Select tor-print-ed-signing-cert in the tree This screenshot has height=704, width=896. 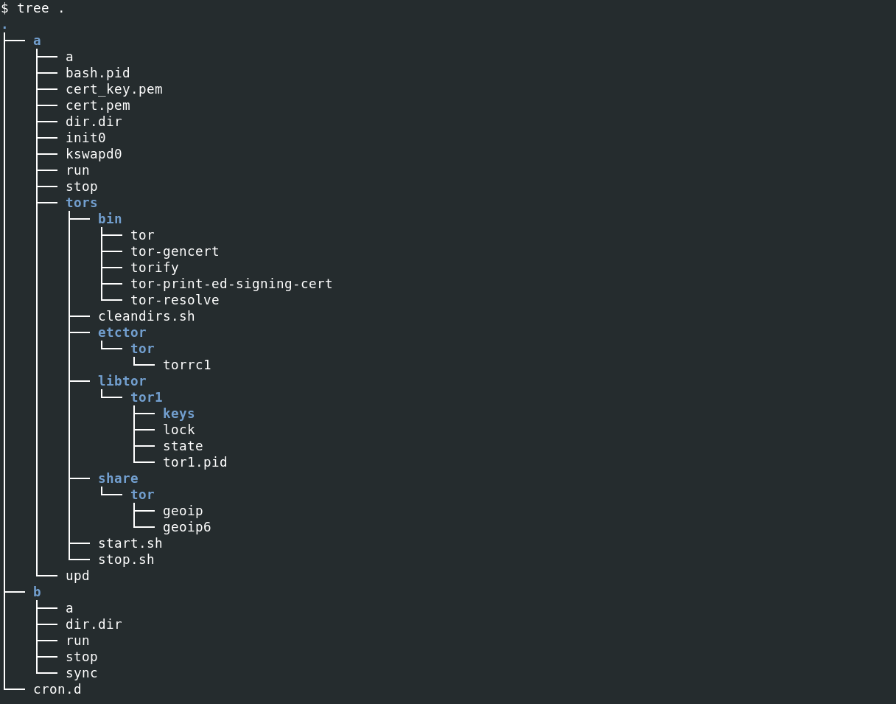click(x=231, y=284)
